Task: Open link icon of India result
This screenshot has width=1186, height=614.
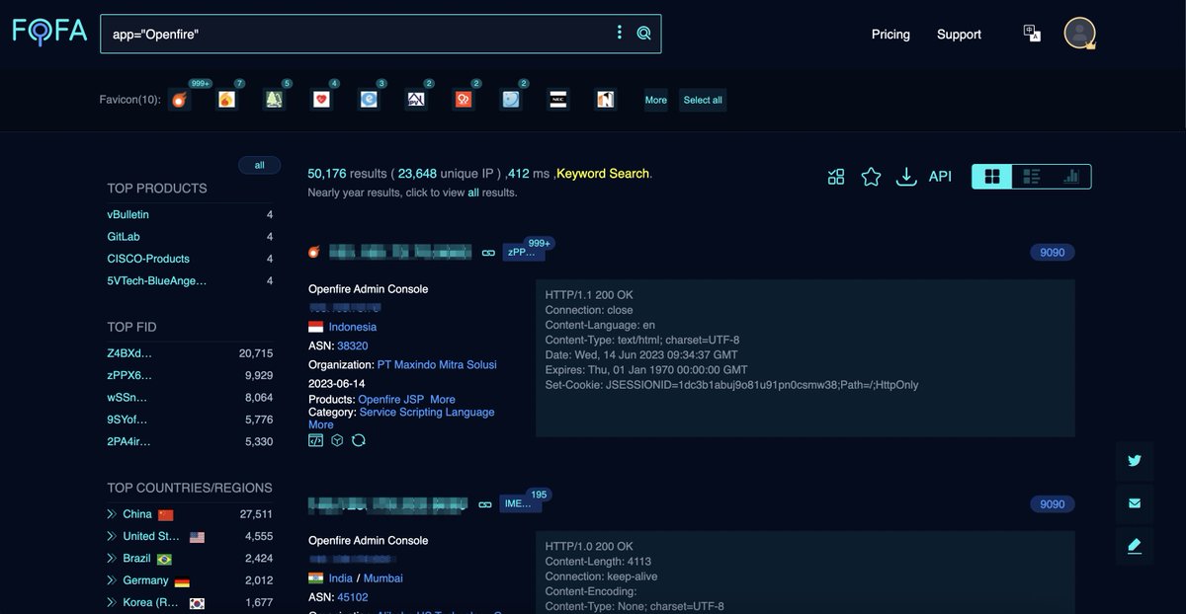Action: click(x=485, y=504)
